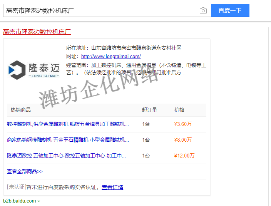The width and height of the screenshot is (271, 206).
Task: Click 查看详情 for certification details
Action: point(112,187)
